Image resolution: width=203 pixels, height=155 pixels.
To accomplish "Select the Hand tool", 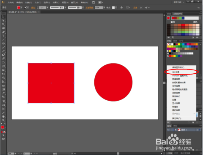I will click(x=3, y=116).
